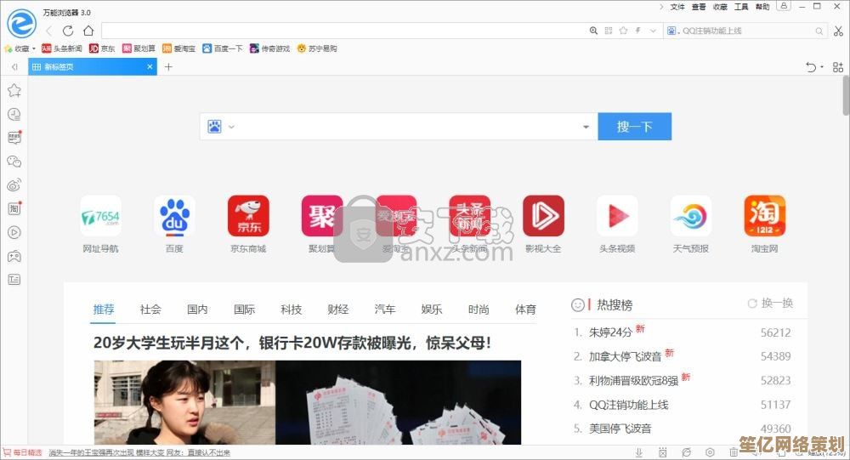Open the Weibo icon in left sidebar
The height and width of the screenshot is (460, 850).
click(x=14, y=185)
